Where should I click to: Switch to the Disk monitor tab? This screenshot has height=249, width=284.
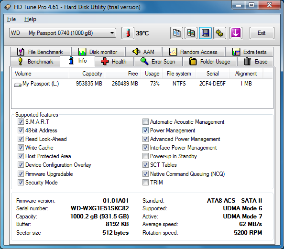(98, 52)
